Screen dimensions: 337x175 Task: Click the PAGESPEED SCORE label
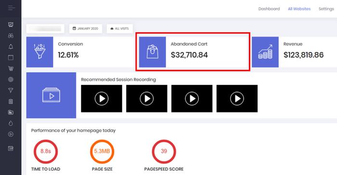point(164,169)
